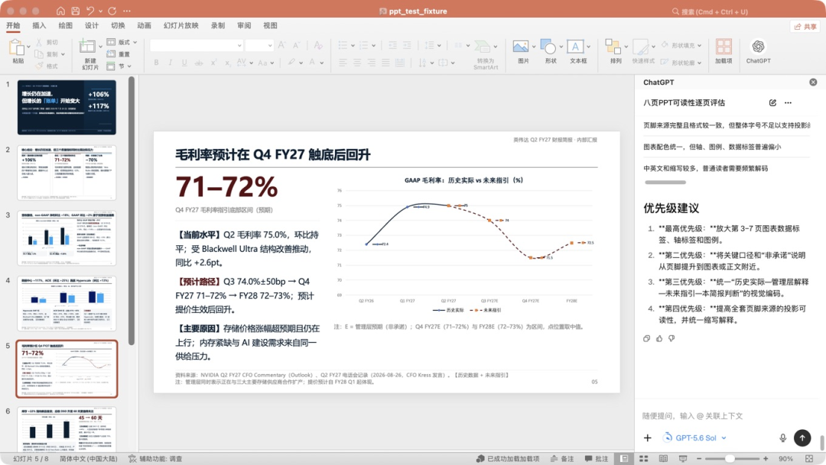The image size is (826, 465).
Task: Open the more options ellipsis in title bar
Action: [127, 11]
